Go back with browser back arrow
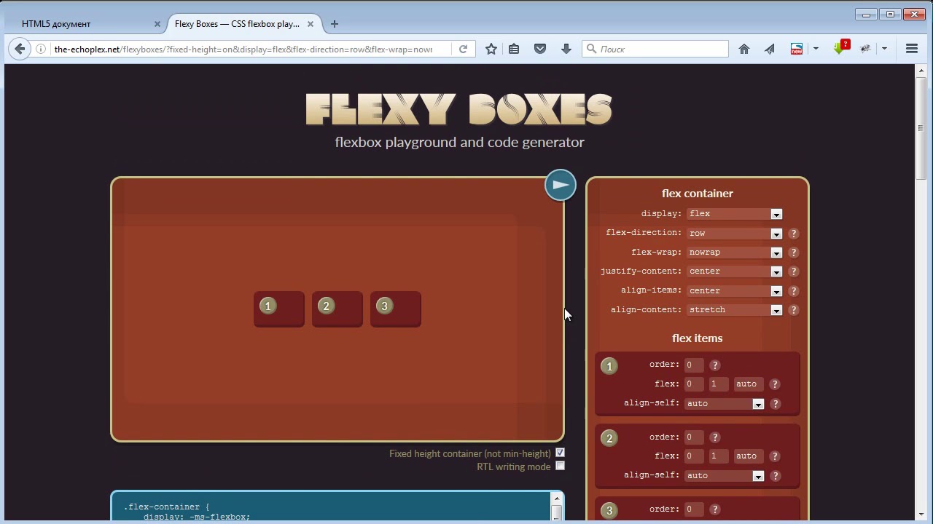This screenshot has height=524, width=933. click(20, 49)
